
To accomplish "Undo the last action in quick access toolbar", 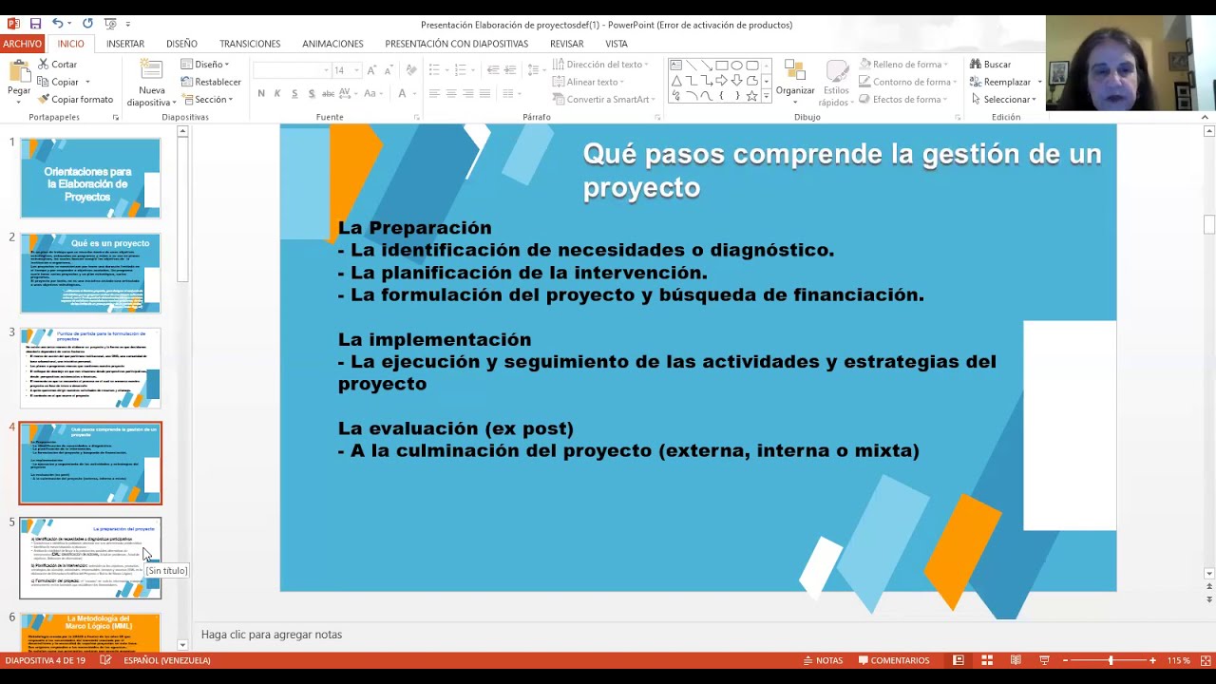I will 58,24.
